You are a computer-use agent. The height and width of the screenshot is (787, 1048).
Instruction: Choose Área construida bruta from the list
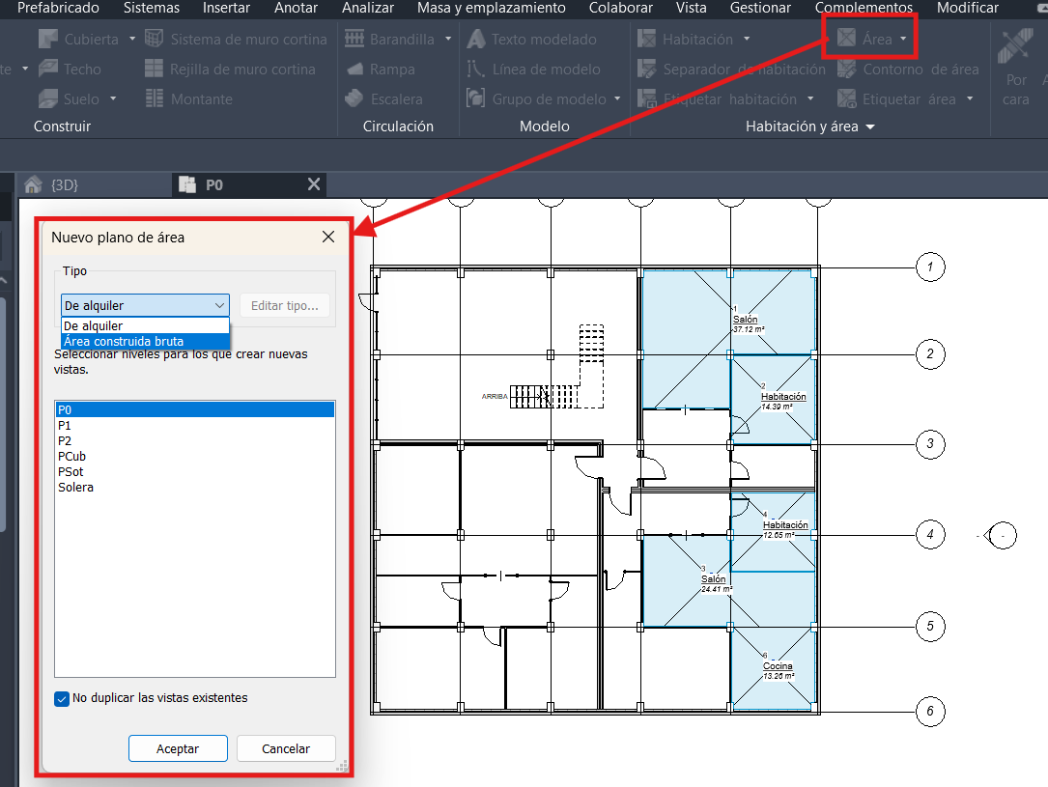coord(124,341)
